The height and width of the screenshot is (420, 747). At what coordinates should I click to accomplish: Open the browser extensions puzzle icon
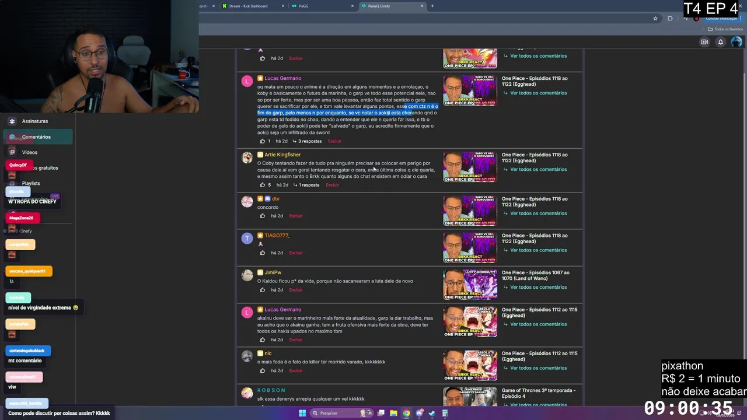tap(670, 18)
